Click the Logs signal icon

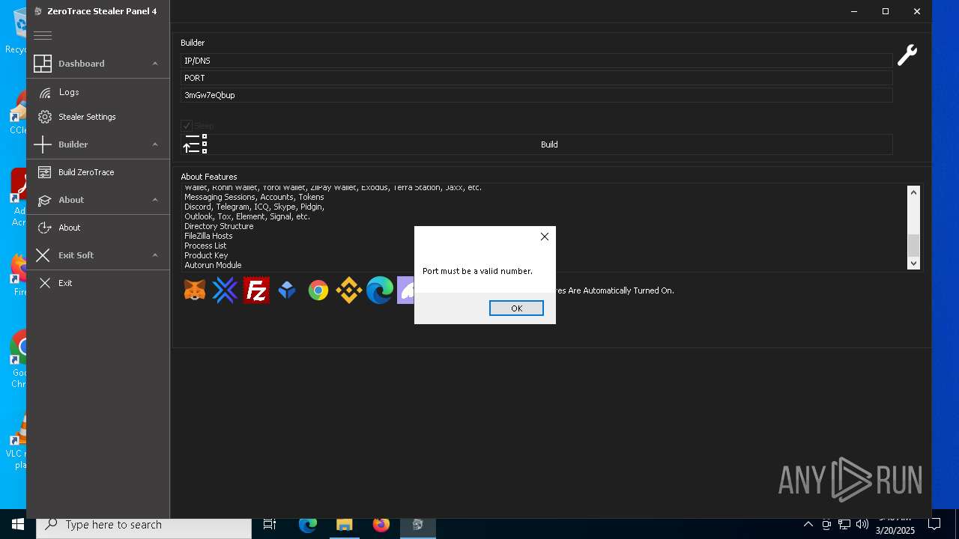coord(45,92)
